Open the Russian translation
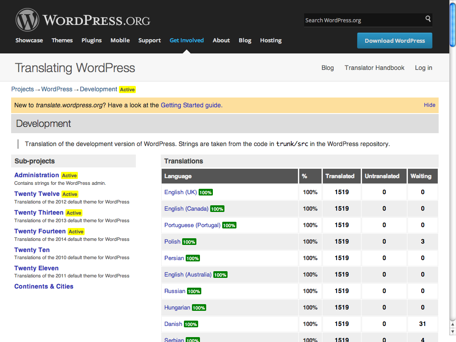The width and height of the screenshot is (456, 342). (x=175, y=291)
